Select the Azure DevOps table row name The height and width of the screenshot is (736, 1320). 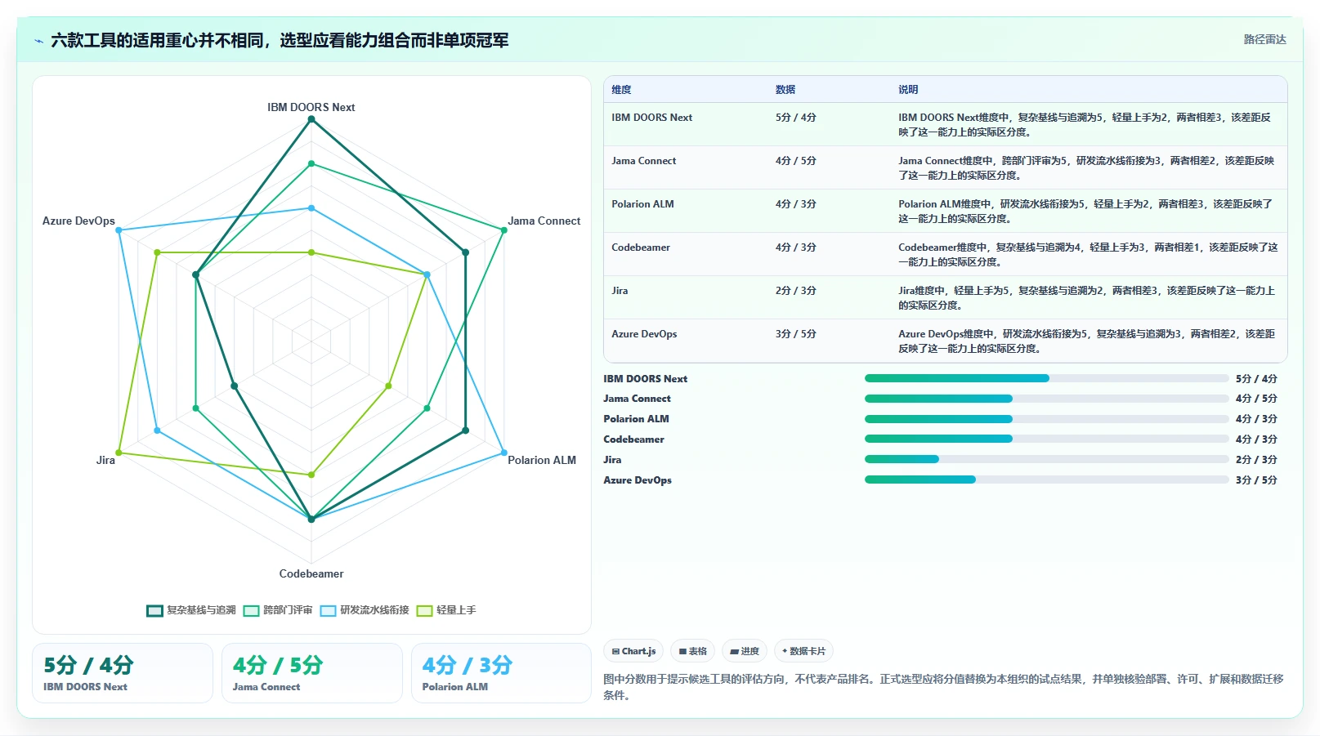pos(644,334)
